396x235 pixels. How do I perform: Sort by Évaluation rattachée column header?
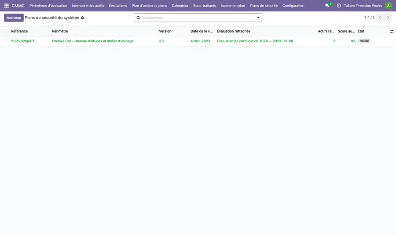tap(234, 31)
